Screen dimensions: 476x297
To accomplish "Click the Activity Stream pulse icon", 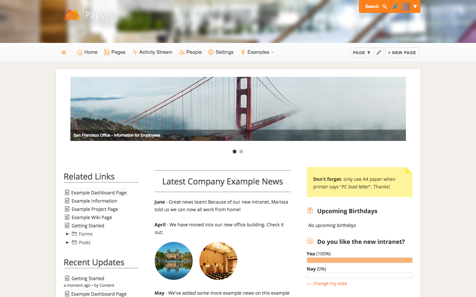I will pyautogui.click(x=135, y=52).
